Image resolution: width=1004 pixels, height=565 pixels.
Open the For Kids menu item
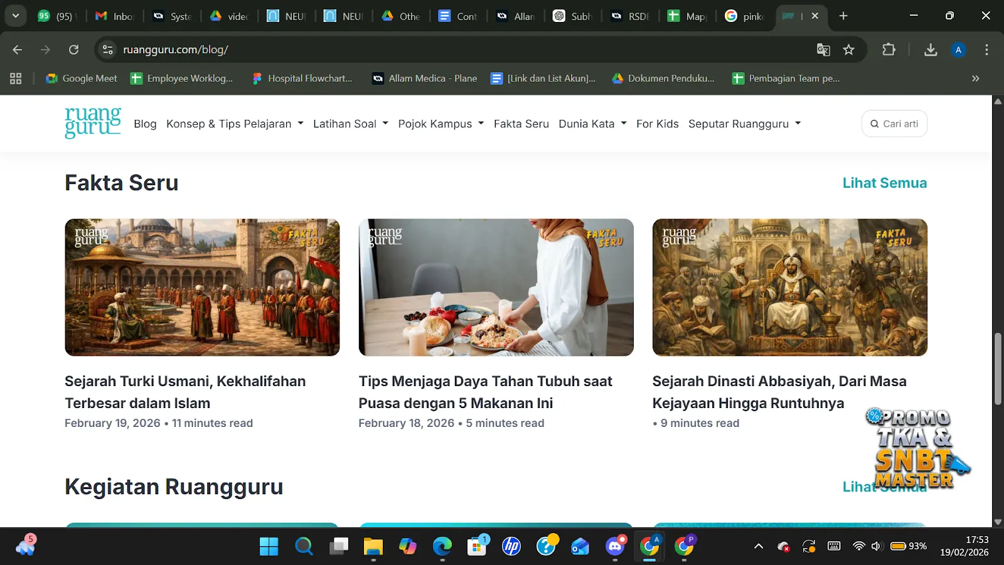tap(658, 124)
